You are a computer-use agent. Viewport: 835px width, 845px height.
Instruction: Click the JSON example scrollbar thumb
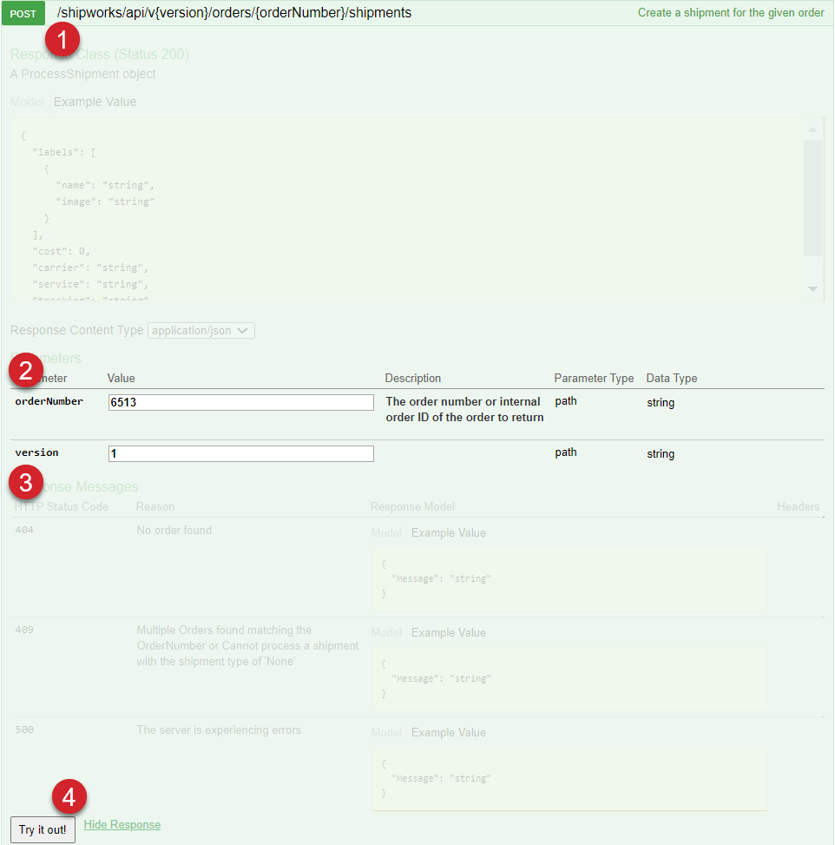coord(813,198)
